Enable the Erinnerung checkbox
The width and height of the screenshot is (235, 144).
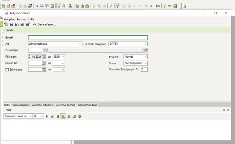pos(7,70)
